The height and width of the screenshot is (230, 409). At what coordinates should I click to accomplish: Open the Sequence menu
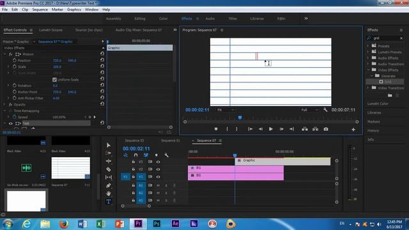[40, 10]
